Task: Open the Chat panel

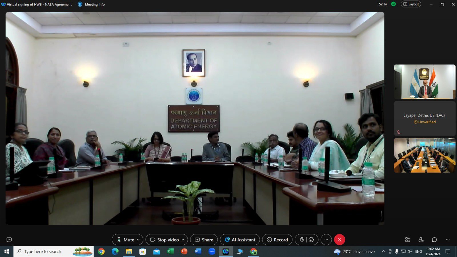Action: (x=434, y=240)
